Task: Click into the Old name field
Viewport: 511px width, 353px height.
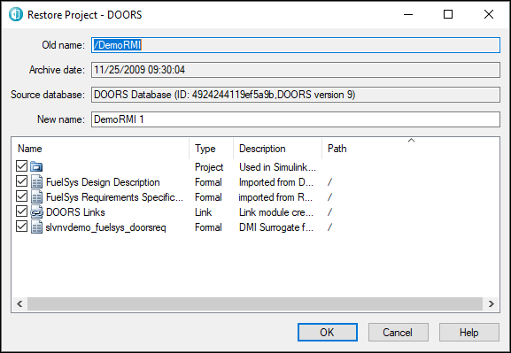Action: [x=295, y=45]
